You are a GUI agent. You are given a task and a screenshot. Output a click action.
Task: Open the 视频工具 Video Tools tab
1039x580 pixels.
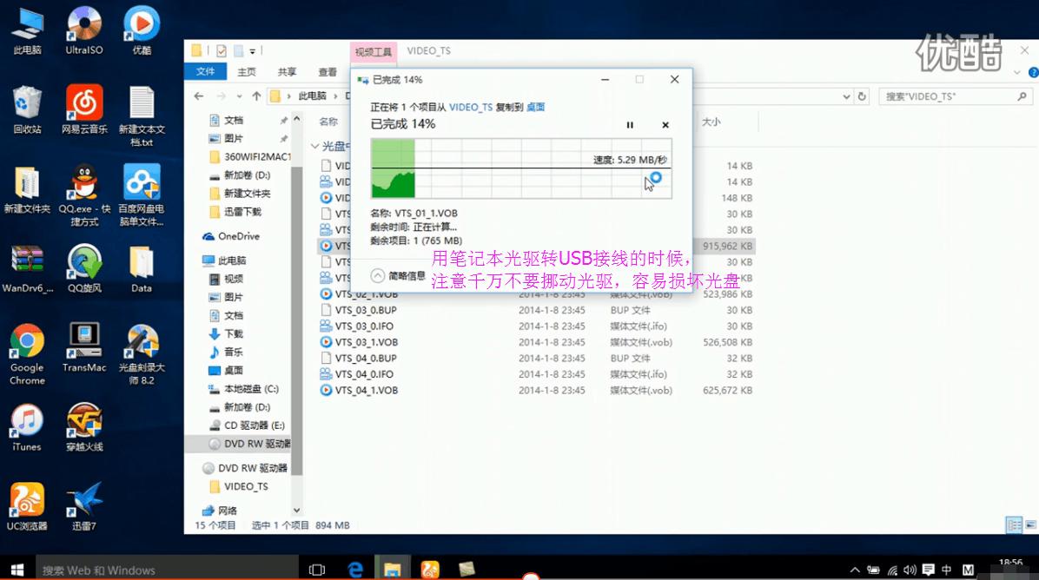[373, 50]
